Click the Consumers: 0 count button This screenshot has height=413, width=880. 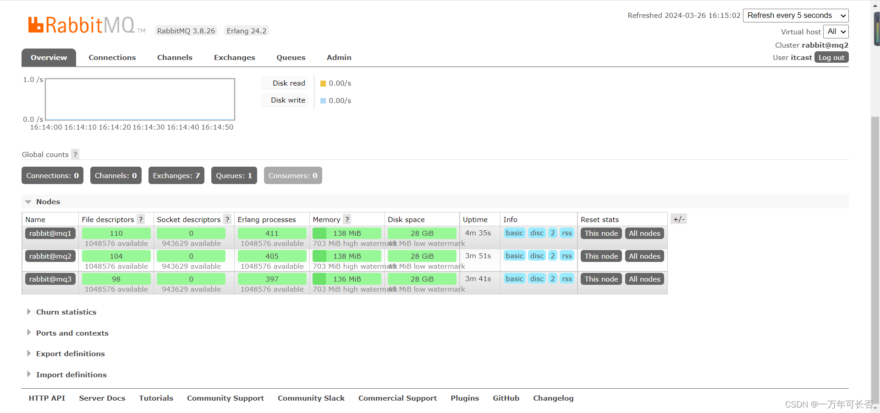(293, 175)
